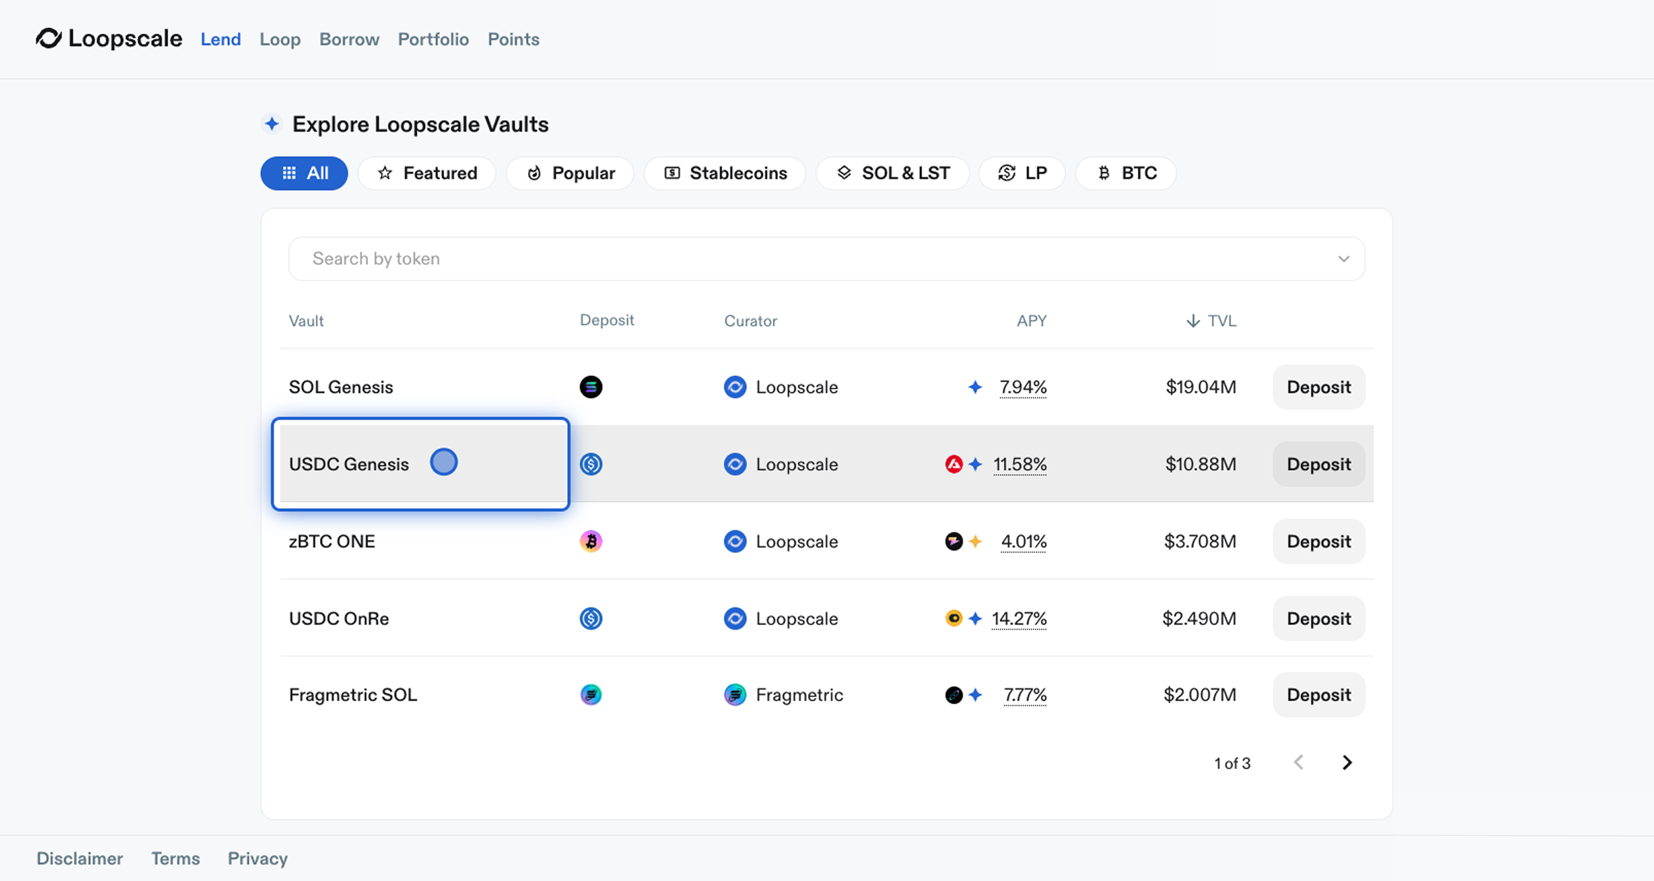Click the red reward icon beside 11.58% APY
Viewport: 1654px width, 881px height.
(954, 465)
